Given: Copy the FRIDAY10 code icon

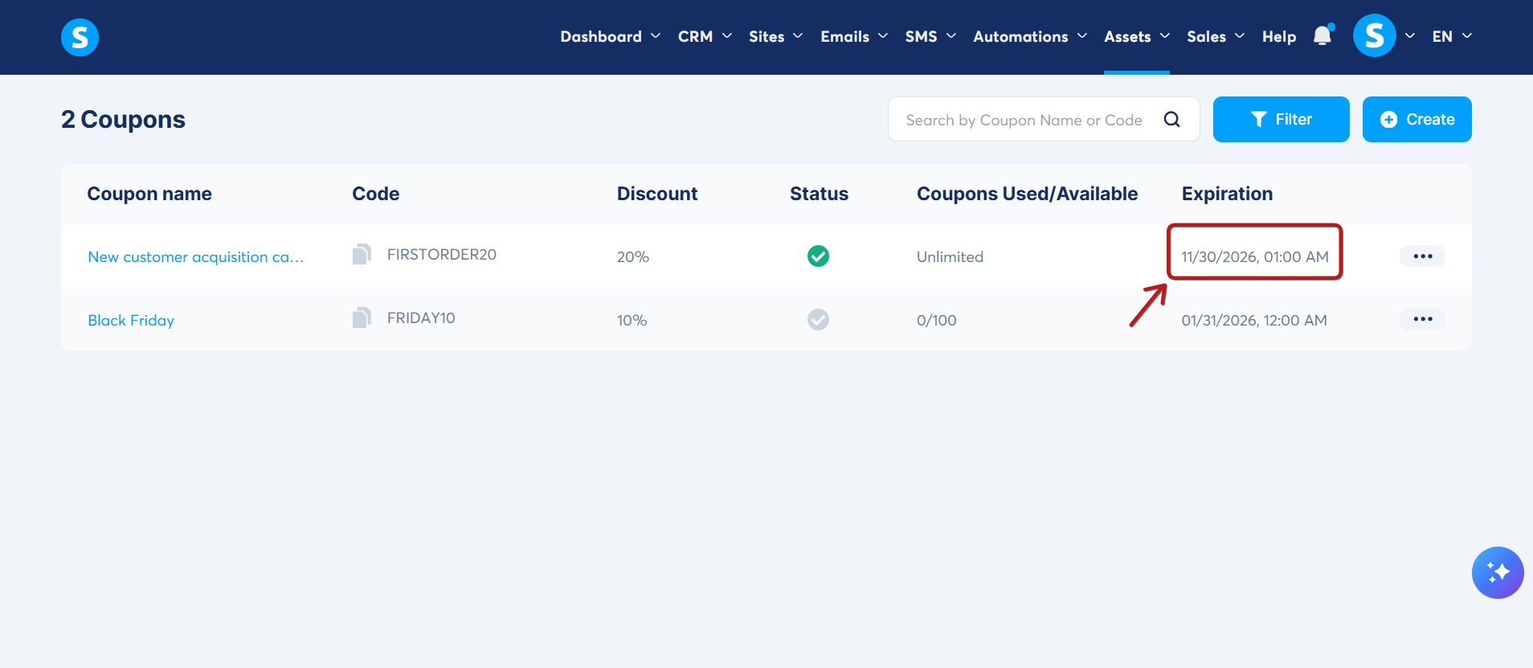Looking at the screenshot, I should point(362,318).
